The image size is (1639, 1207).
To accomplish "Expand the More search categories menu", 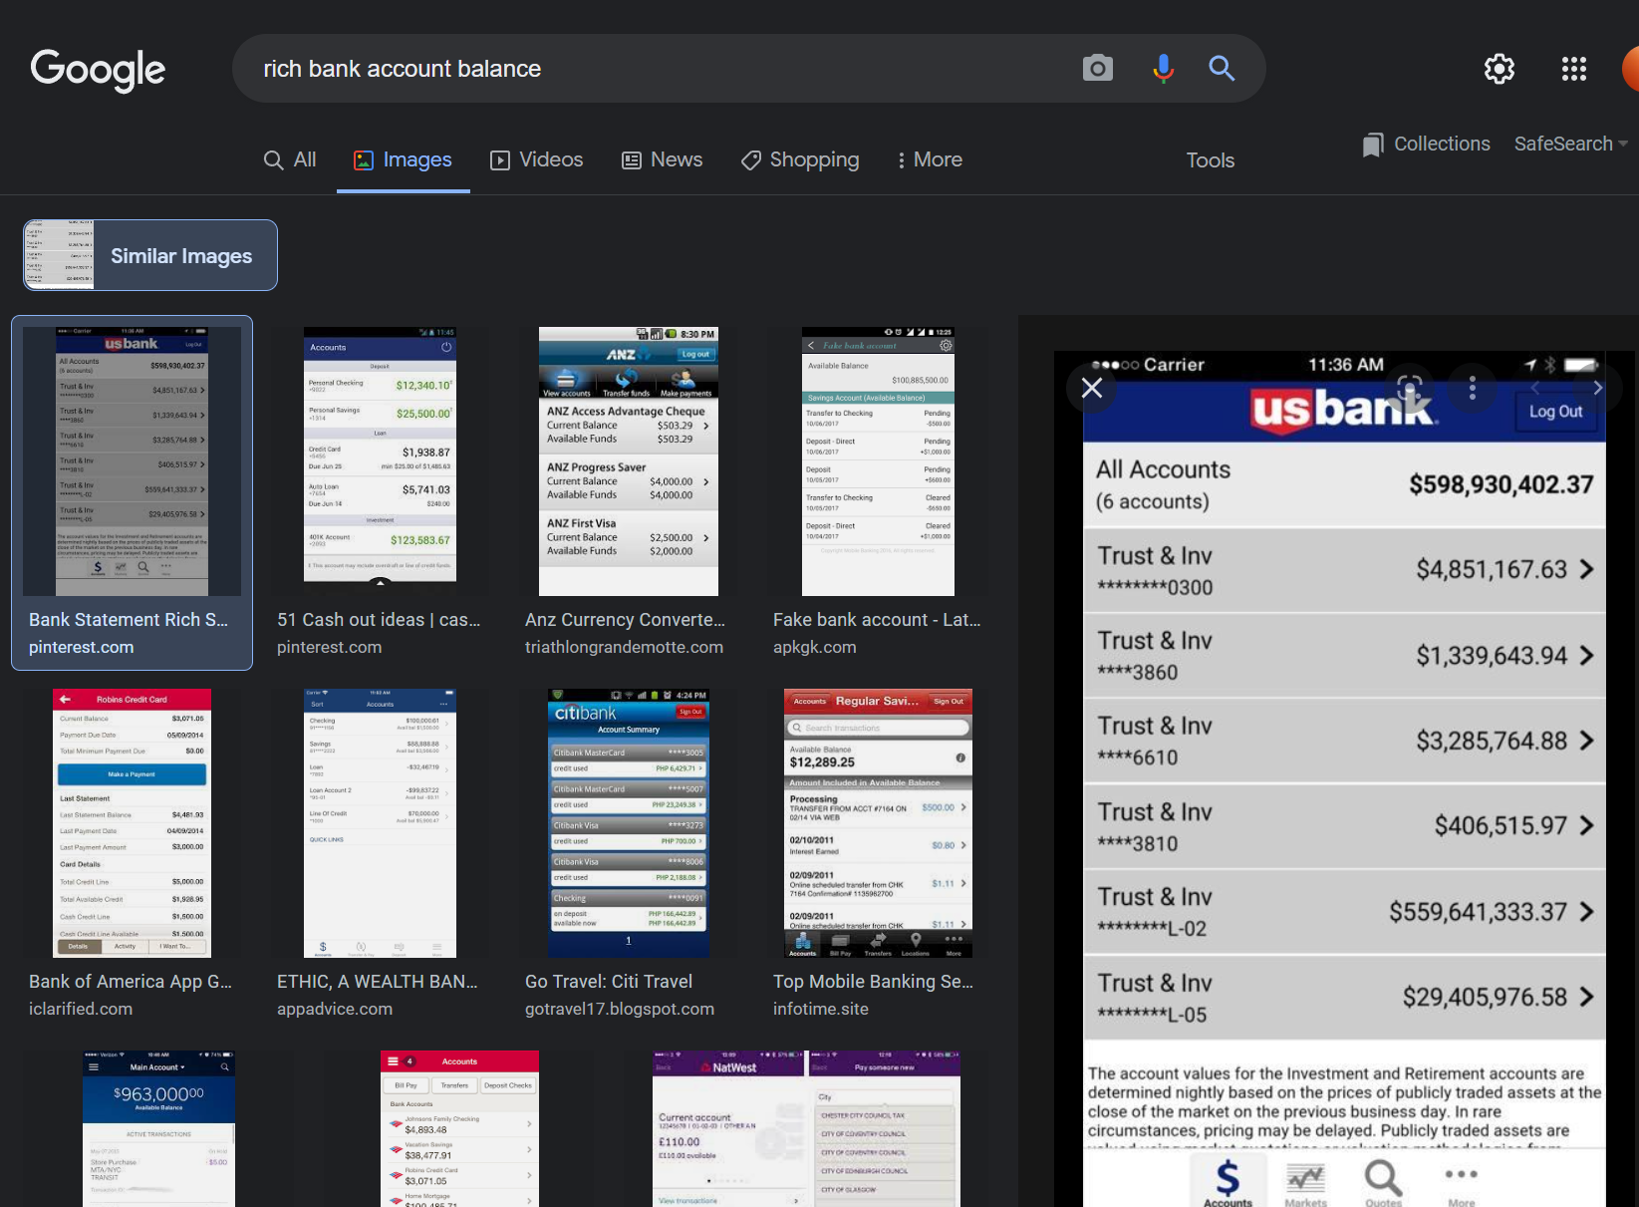I will pos(930,159).
